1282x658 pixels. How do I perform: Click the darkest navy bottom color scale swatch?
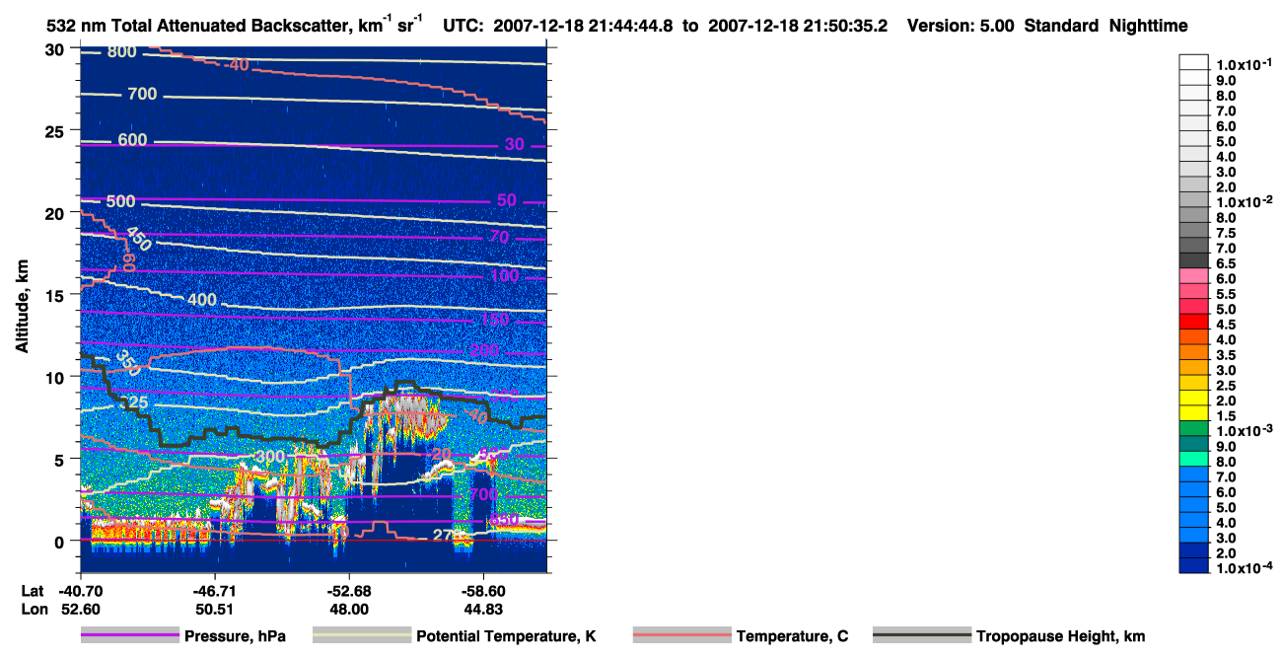1193,565
